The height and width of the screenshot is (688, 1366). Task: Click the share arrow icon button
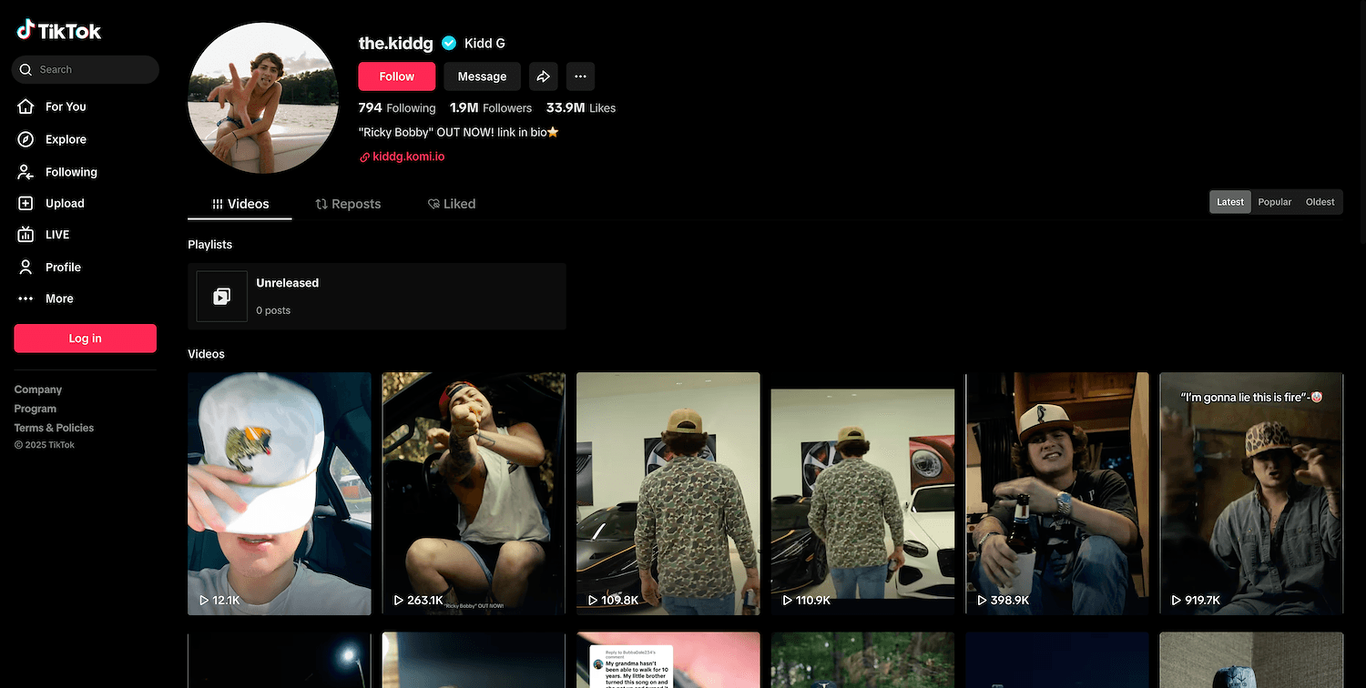544,76
